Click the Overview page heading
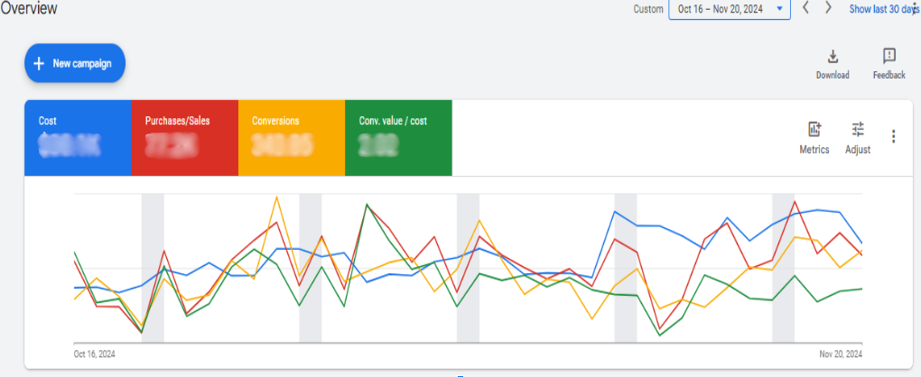The width and height of the screenshot is (921, 377). pyautogui.click(x=29, y=9)
